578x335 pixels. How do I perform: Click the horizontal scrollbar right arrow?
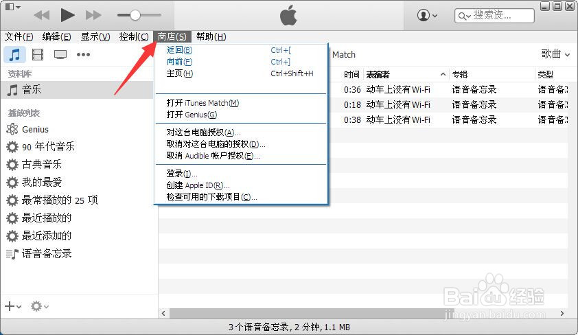pyautogui.click(x=562, y=313)
